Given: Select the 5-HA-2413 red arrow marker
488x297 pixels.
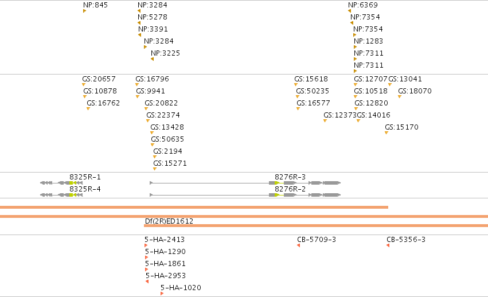Looking at the screenshot, I should point(146,245).
